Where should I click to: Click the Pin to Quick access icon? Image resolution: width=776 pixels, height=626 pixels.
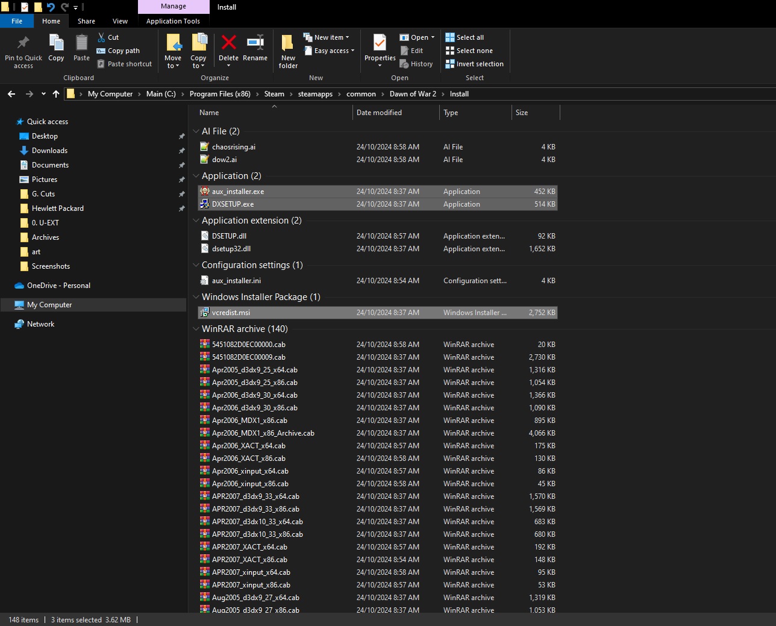click(23, 43)
